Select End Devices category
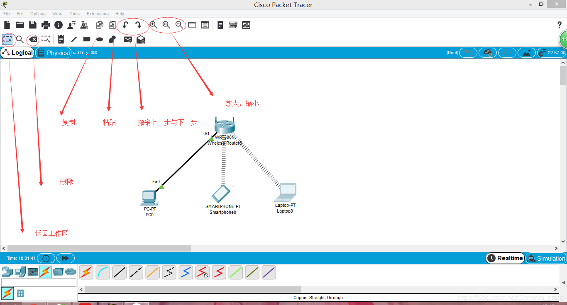This screenshot has width=567, height=305. coord(20,272)
